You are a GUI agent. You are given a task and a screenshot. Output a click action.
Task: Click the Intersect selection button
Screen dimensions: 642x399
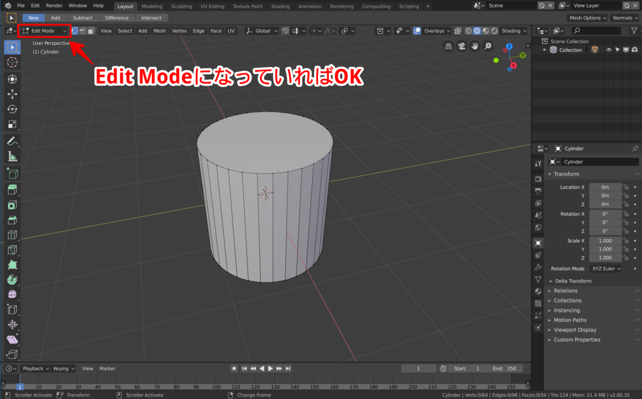tap(151, 18)
